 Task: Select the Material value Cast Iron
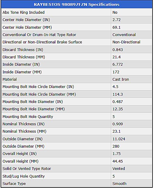pyautogui.click(x=121, y=79)
